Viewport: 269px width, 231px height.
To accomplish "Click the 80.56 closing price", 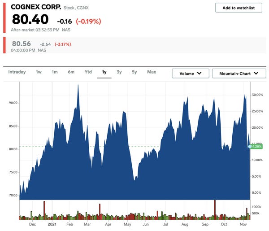I will (21, 44).
